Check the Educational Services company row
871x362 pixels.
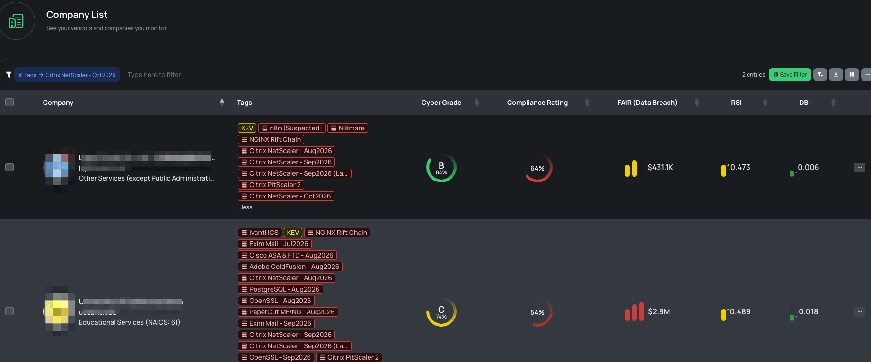[9, 311]
